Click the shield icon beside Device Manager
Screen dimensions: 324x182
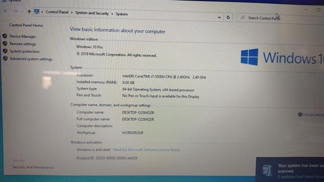5,36
